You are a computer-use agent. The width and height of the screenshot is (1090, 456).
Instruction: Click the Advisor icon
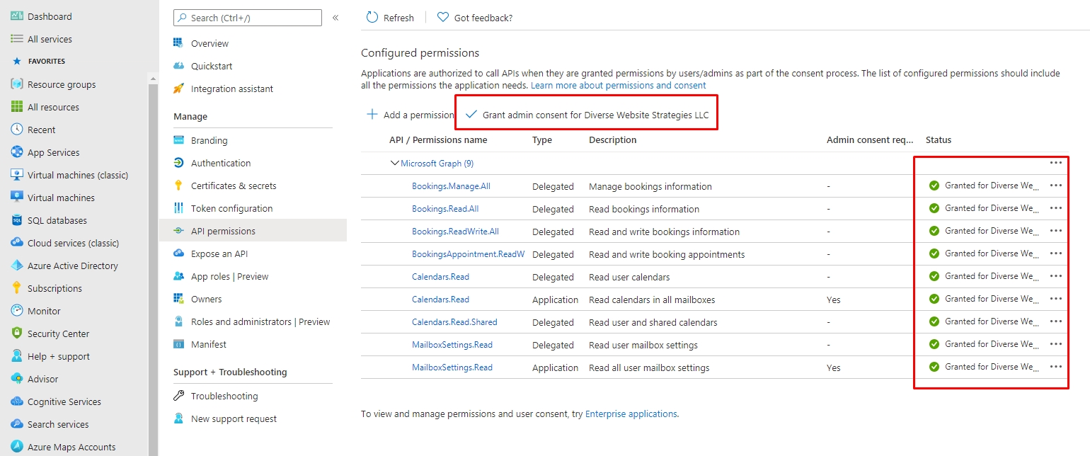[x=17, y=379]
